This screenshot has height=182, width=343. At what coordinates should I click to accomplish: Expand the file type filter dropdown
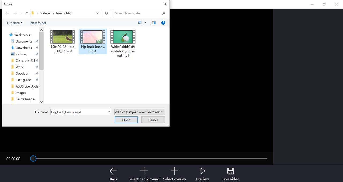point(162,112)
